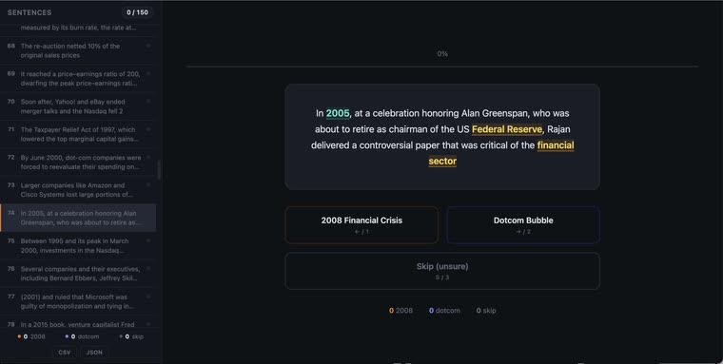Image resolution: width=723 pixels, height=364 pixels.
Task: Open sentence 69 about price–earnings ratio
Action: (78, 79)
